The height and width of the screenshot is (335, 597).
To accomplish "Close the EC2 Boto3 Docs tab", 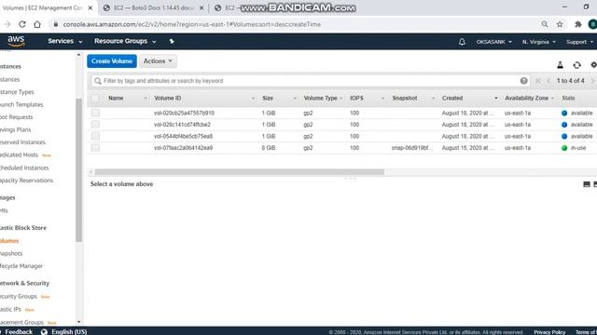I will pyautogui.click(x=201, y=8).
